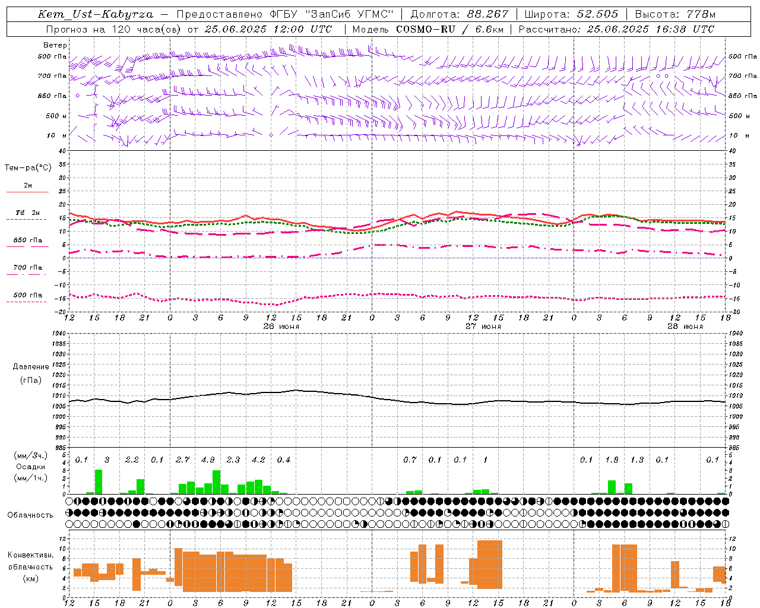Click the (гПа) pressure unit label

coord(31,381)
